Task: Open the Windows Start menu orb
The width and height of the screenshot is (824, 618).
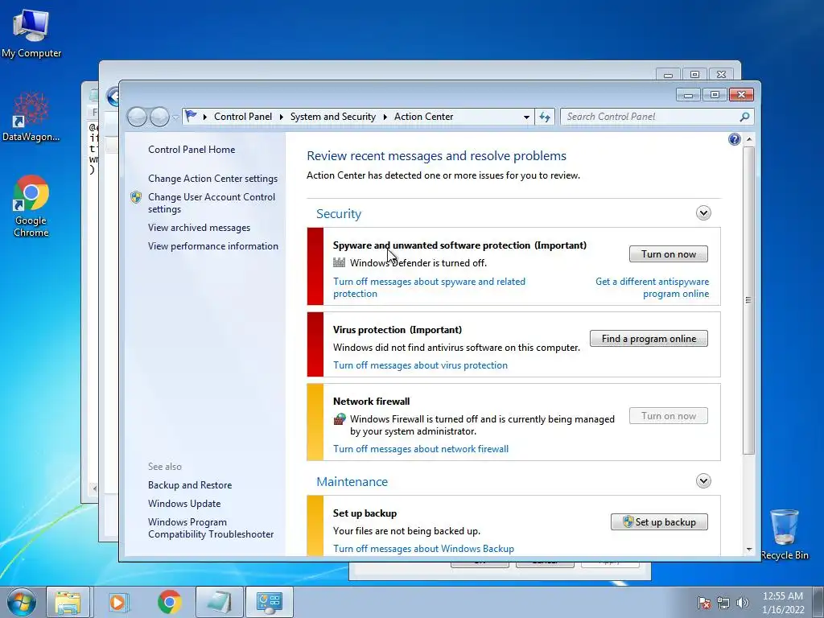Action: [x=22, y=602]
